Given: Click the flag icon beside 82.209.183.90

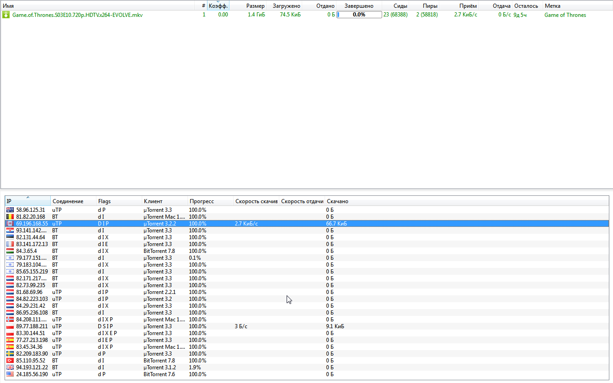Looking at the screenshot, I should pyautogui.click(x=10, y=354).
